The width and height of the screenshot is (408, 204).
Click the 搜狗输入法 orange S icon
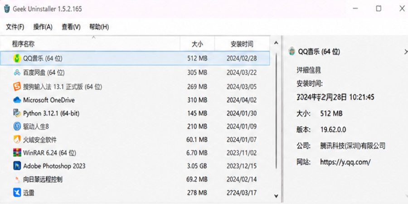(x=17, y=87)
